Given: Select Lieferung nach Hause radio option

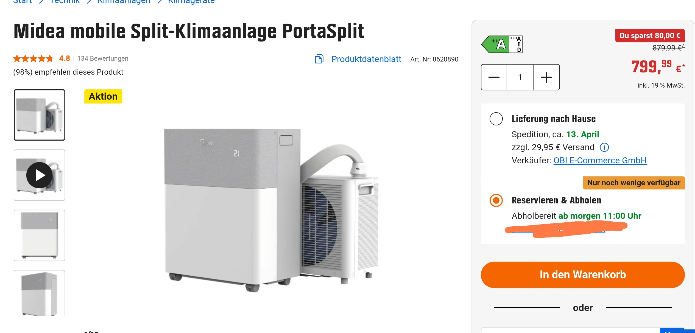Looking at the screenshot, I should point(496,119).
